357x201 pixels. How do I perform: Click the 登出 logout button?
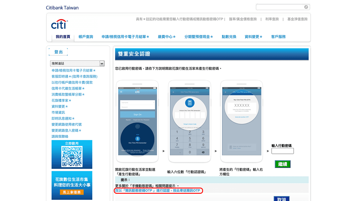tap(58, 52)
